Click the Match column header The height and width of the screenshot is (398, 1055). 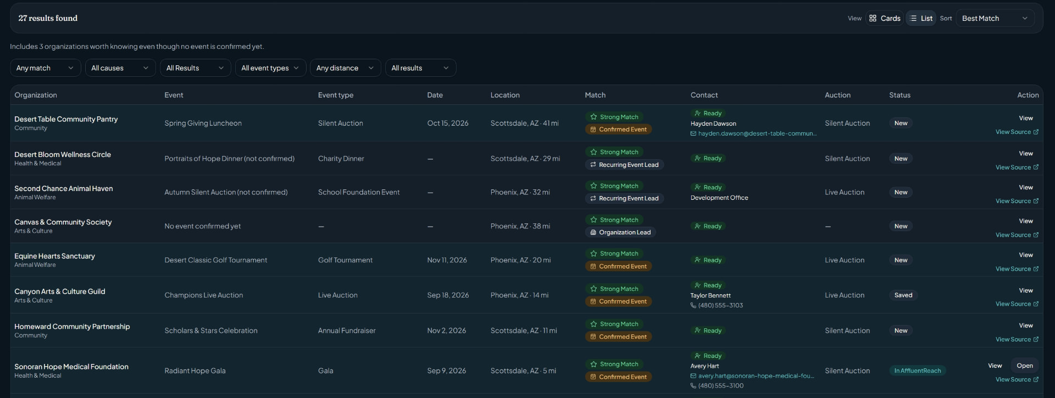click(x=595, y=95)
